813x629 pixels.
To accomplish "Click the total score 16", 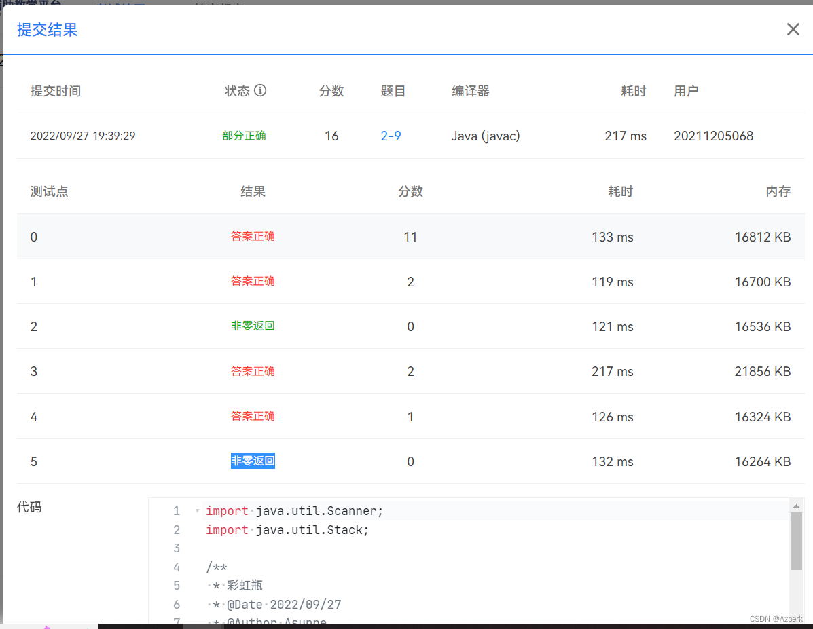I will click(331, 136).
